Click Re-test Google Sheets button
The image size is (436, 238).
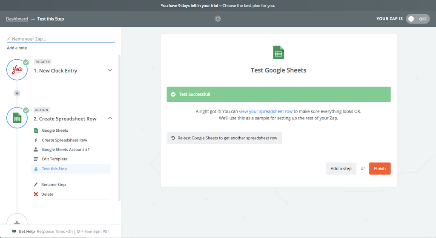click(224, 138)
